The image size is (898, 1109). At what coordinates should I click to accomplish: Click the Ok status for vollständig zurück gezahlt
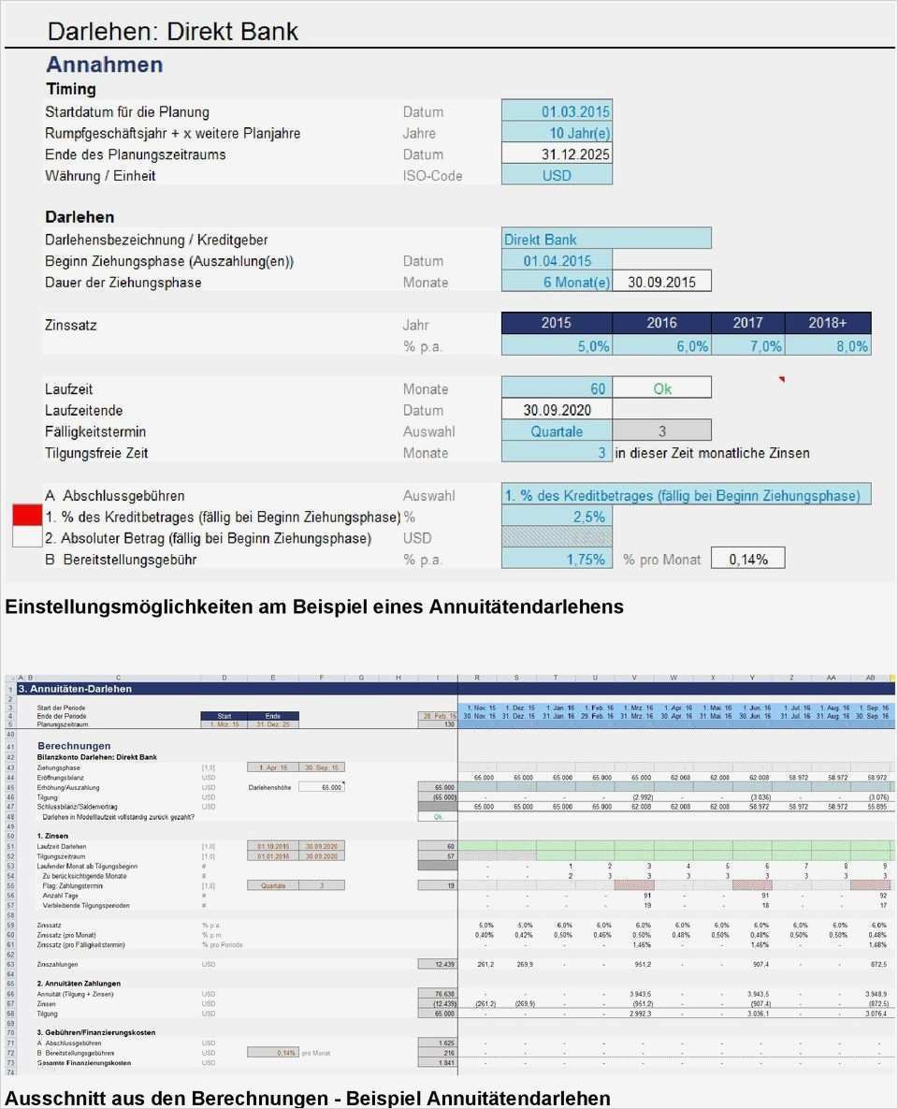pyautogui.click(x=440, y=816)
